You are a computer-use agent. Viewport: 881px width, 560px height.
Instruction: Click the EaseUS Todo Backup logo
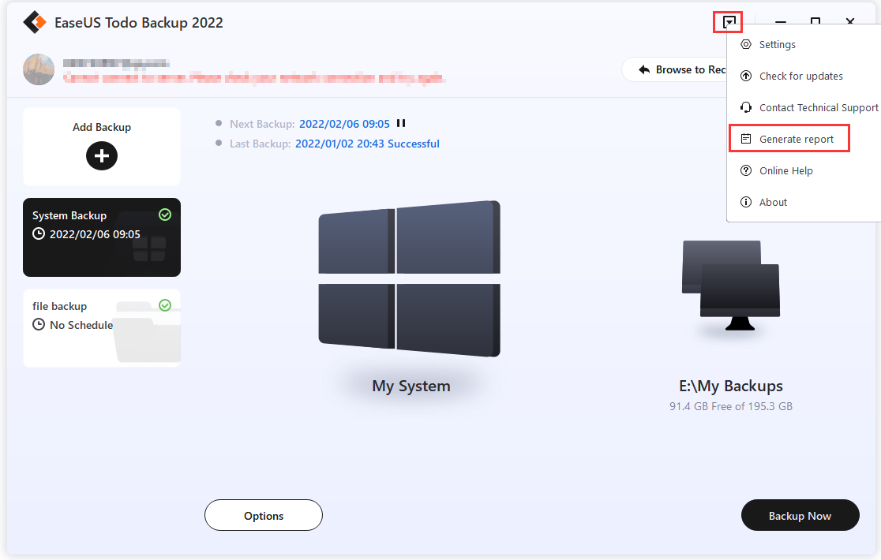pyautogui.click(x=33, y=22)
